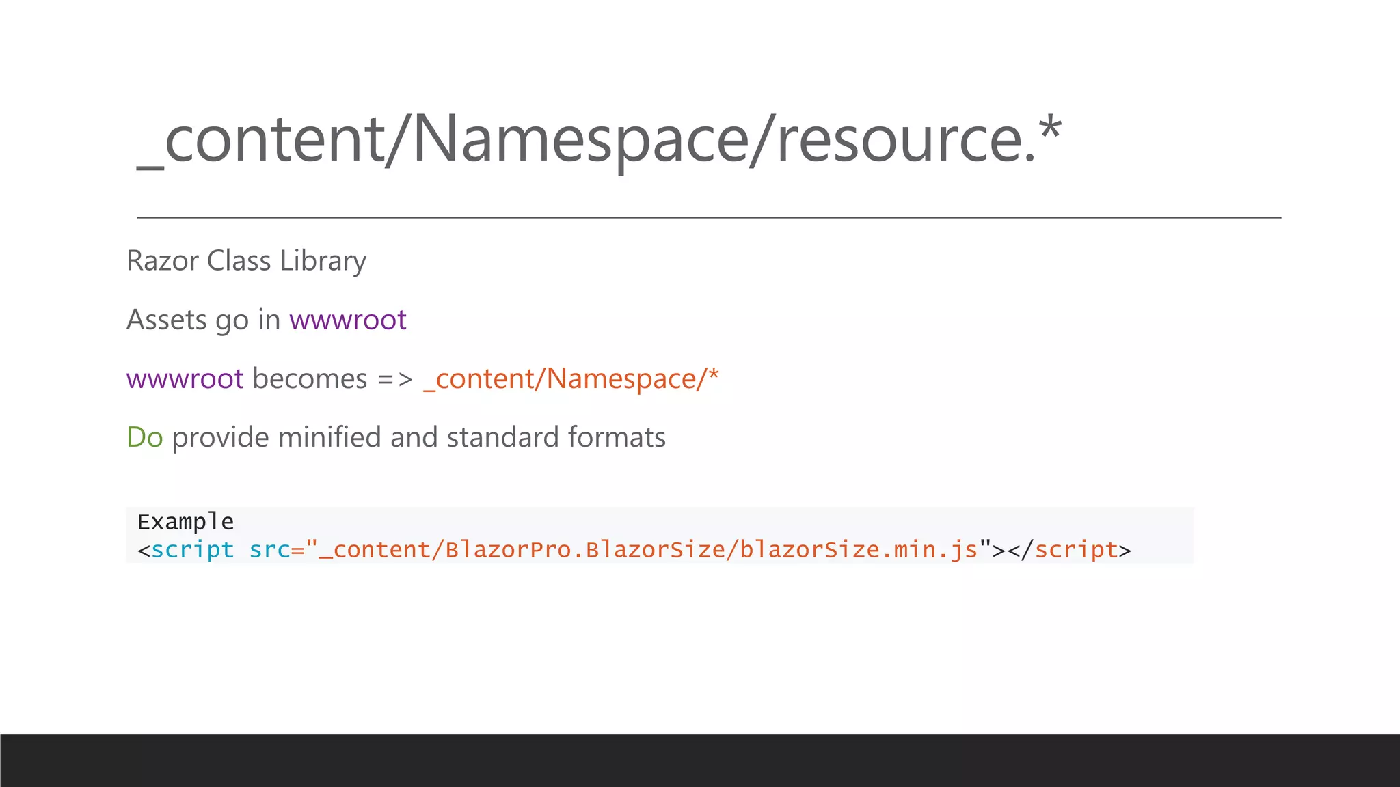Click the word "becomes"
This screenshot has height=787, width=1400.
point(310,378)
